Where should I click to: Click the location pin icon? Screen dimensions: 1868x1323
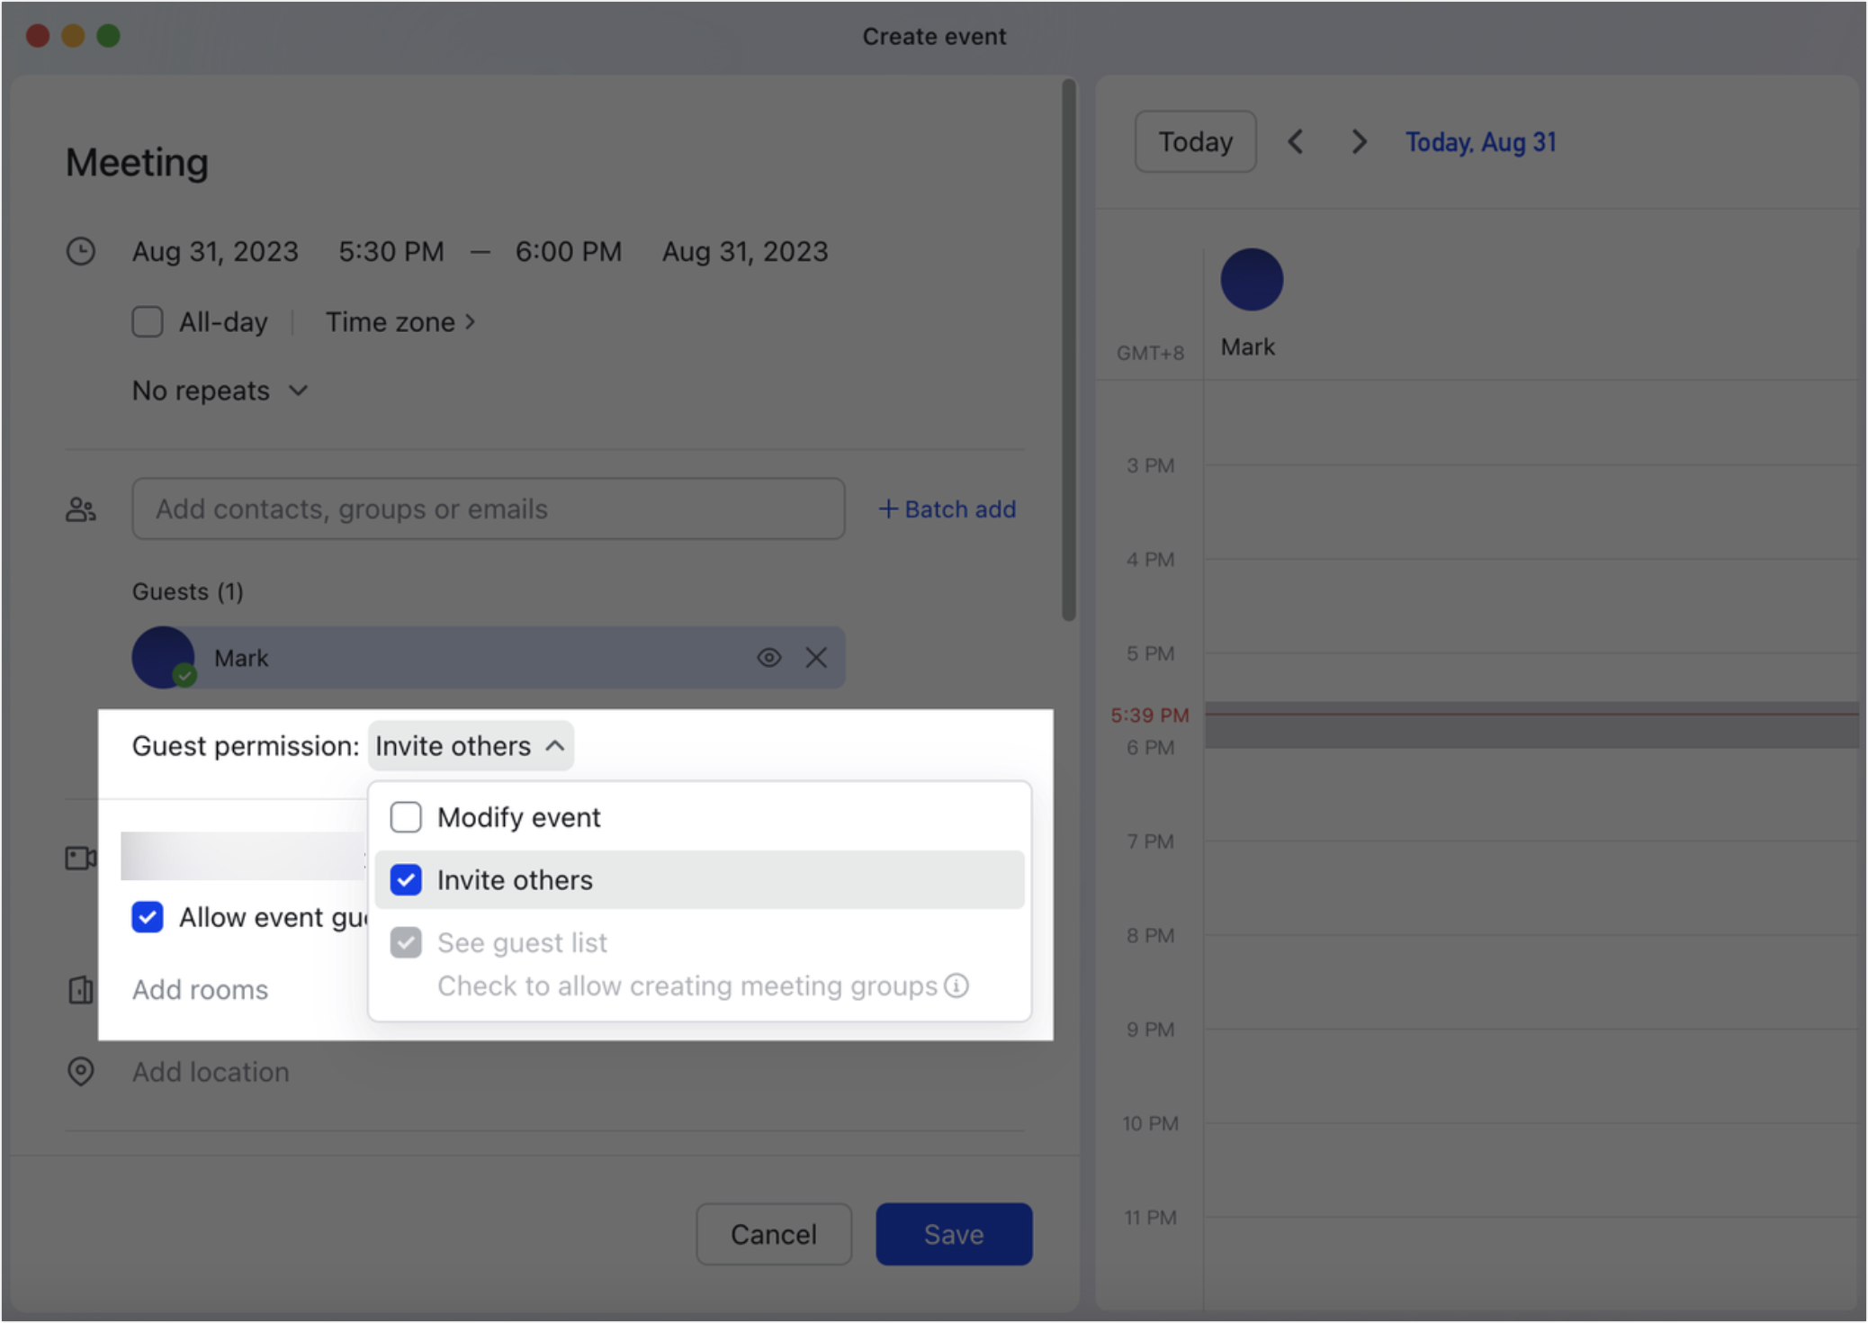[81, 1071]
